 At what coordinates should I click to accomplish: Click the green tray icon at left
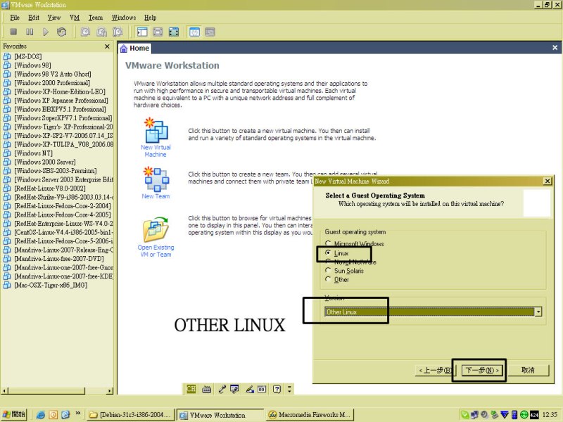pyautogui.click(x=464, y=415)
